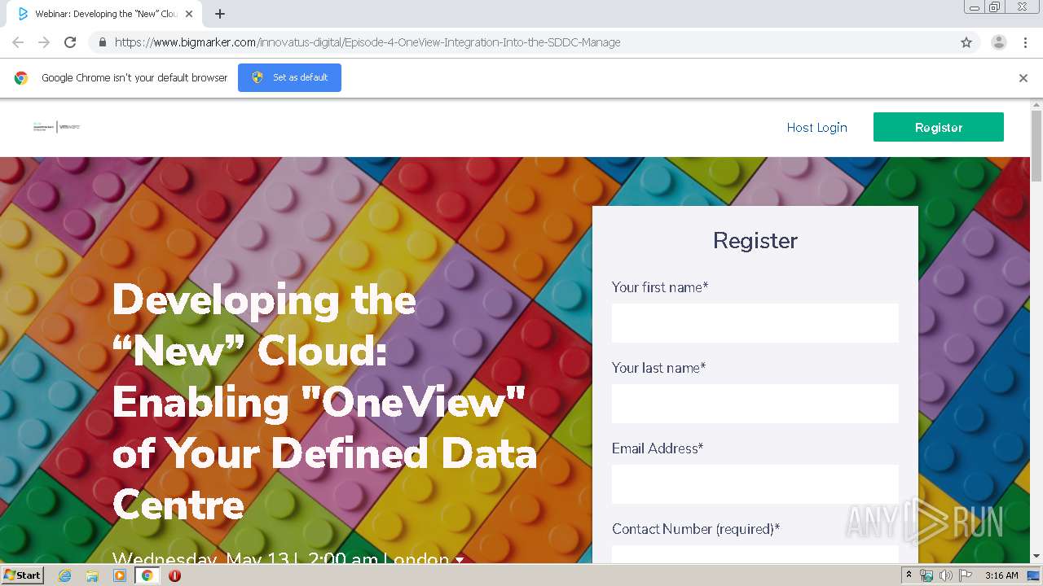Focus the Your first name field
Viewport: 1043px width, 586px height.
point(755,323)
